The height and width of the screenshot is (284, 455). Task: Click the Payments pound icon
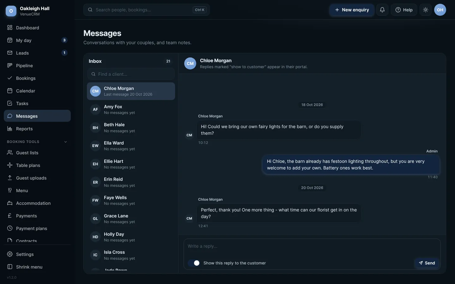click(10, 216)
